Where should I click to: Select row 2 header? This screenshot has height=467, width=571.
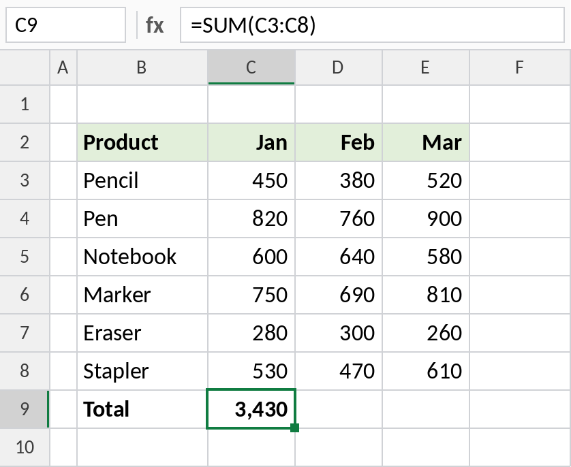(x=25, y=142)
